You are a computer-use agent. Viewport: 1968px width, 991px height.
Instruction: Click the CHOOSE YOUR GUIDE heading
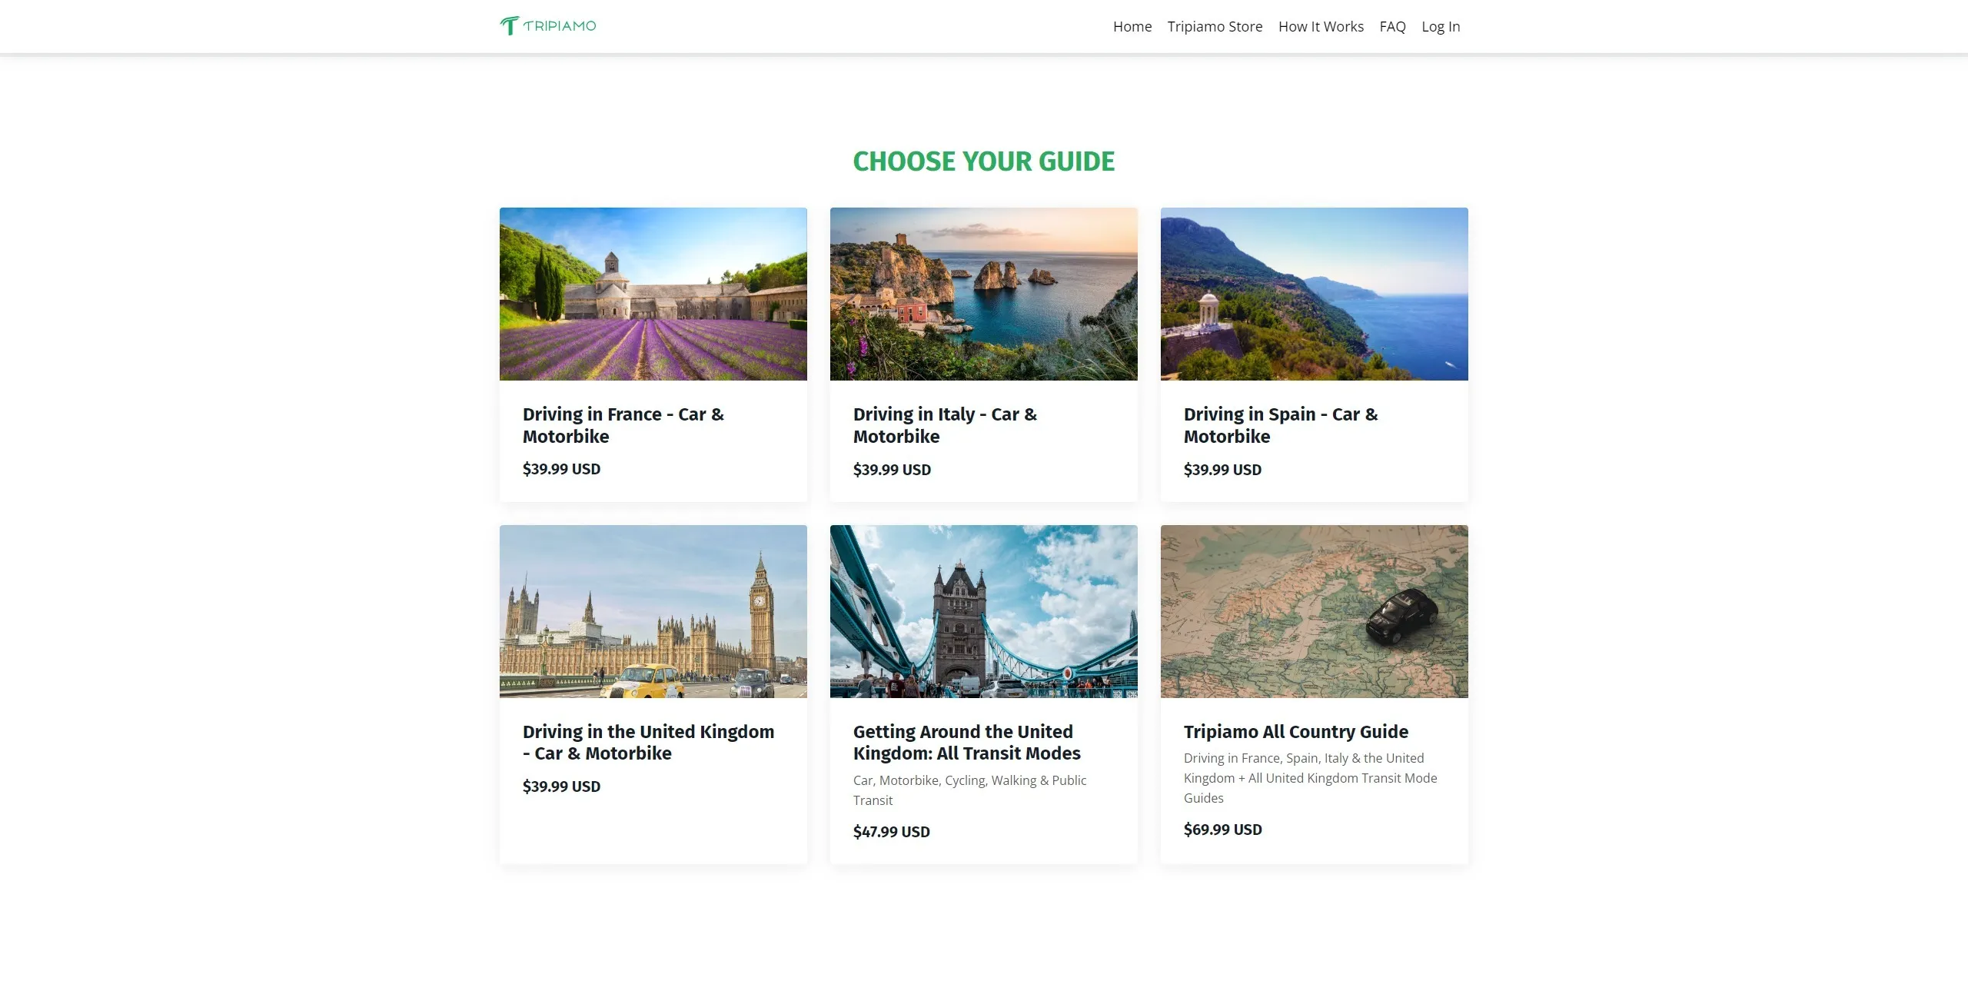pos(984,161)
